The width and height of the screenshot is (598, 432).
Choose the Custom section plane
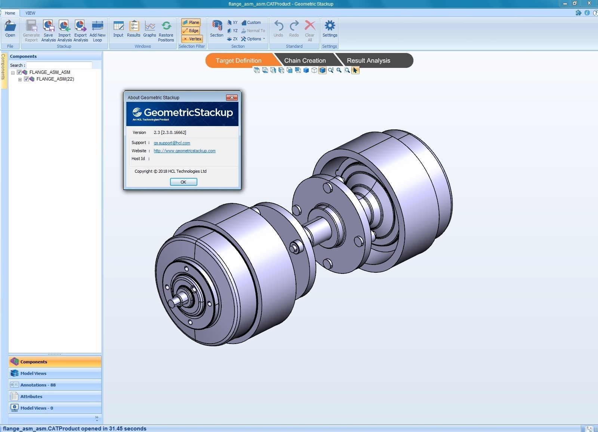pos(251,22)
